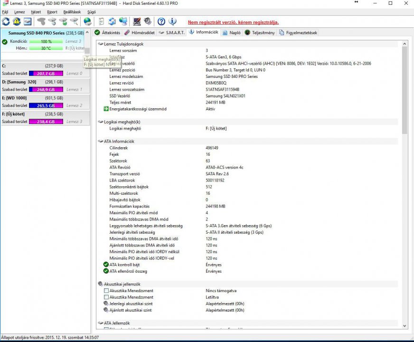Screen dimensions: 414x342
Task: Switch to the Napló tab
Action: pos(232,32)
